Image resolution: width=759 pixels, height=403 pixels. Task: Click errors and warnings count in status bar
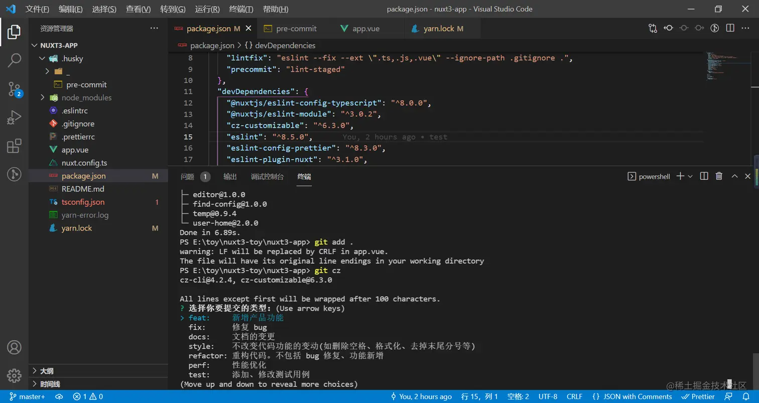(x=88, y=396)
